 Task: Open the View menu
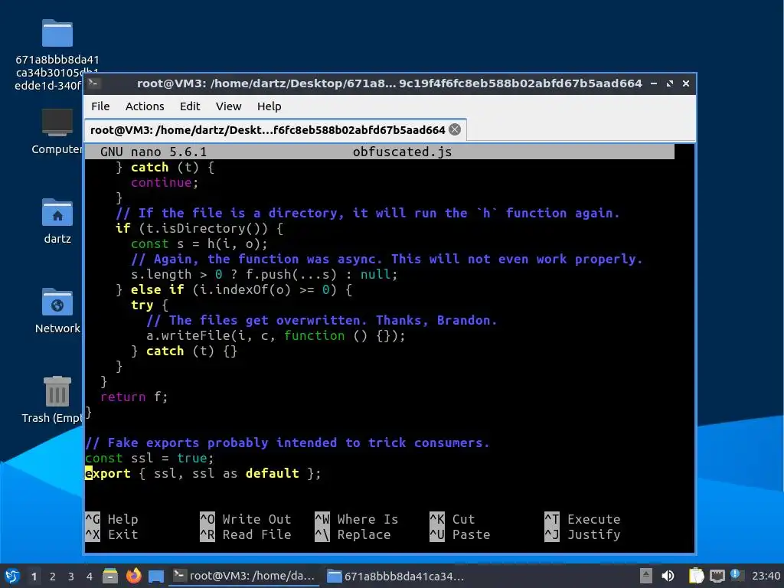click(x=228, y=106)
